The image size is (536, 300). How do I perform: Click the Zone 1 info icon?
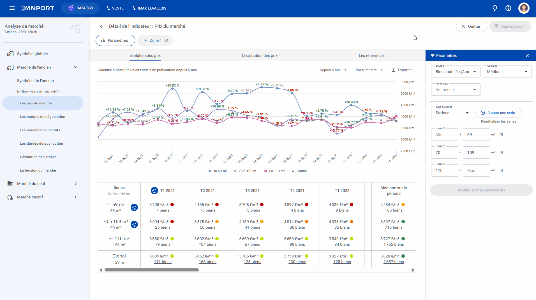coord(166,40)
